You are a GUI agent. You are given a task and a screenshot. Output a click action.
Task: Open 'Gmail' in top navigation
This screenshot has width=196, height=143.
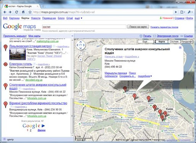(70, 18)
